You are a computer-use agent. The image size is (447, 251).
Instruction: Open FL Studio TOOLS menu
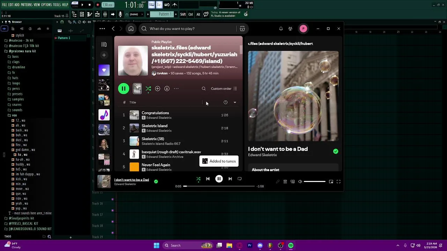(57, 5)
